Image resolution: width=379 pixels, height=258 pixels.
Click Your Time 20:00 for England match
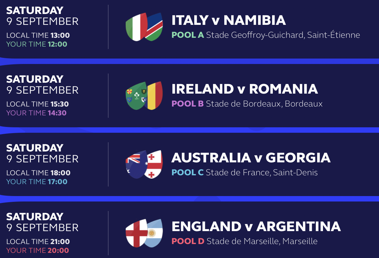(x=38, y=250)
